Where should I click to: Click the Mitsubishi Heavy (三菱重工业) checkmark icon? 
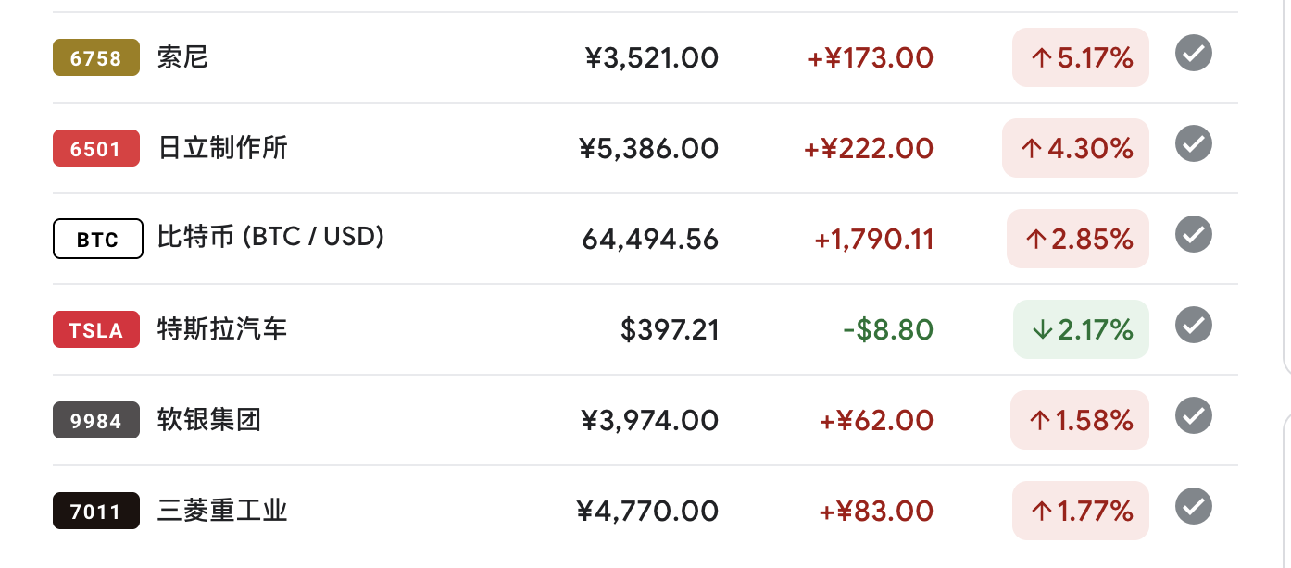[1194, 506]
